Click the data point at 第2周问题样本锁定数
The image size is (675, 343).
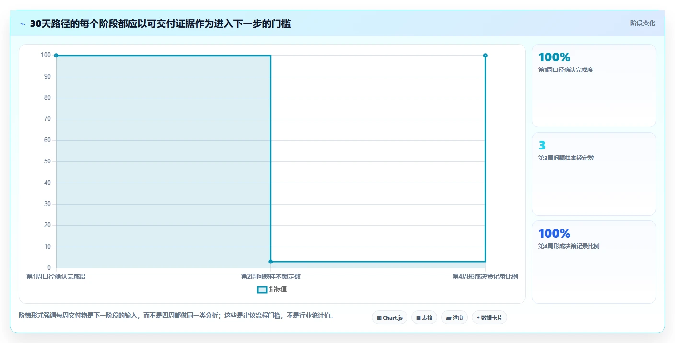click(x=271, y=262)
